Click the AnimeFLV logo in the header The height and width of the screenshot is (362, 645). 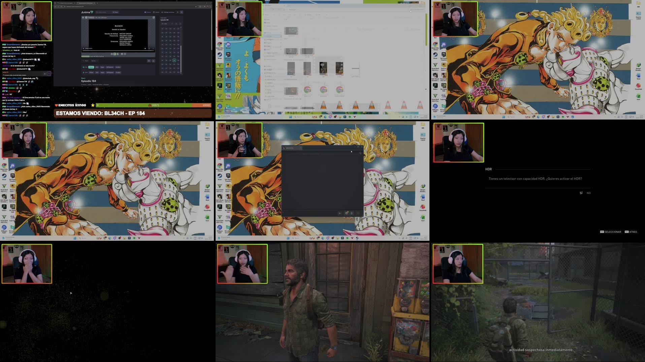tap(88, 12)
